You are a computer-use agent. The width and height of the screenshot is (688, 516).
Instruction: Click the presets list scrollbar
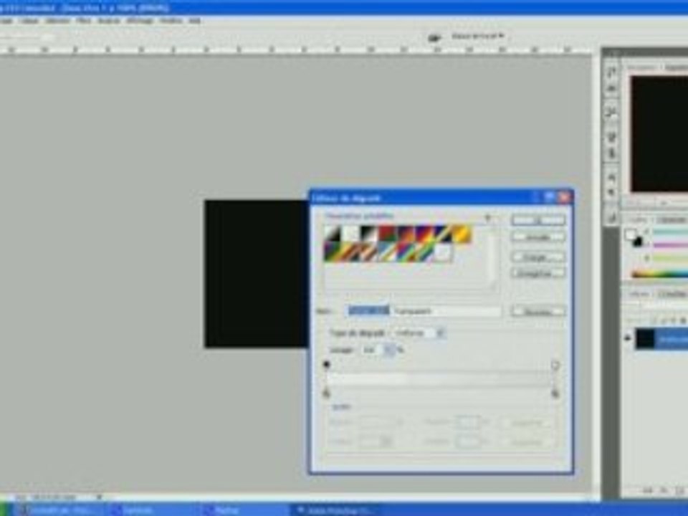tap(492, 259)
